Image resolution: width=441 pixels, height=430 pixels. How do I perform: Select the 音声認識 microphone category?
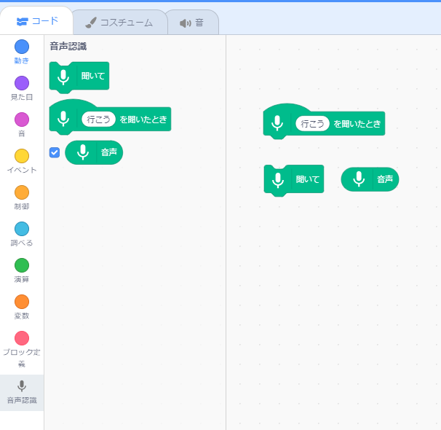click(22, 392)
